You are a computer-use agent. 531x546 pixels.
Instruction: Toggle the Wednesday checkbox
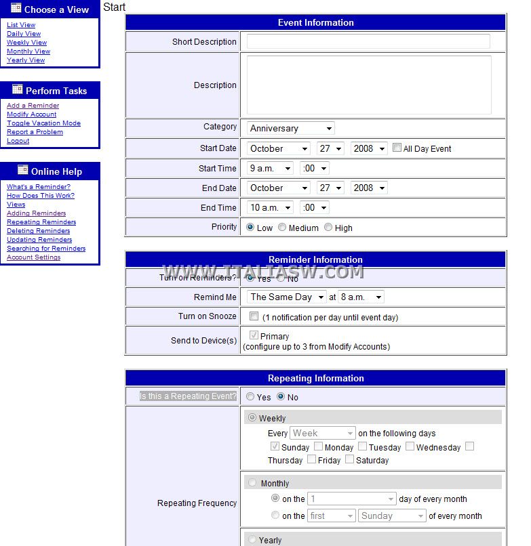(410, 446)
